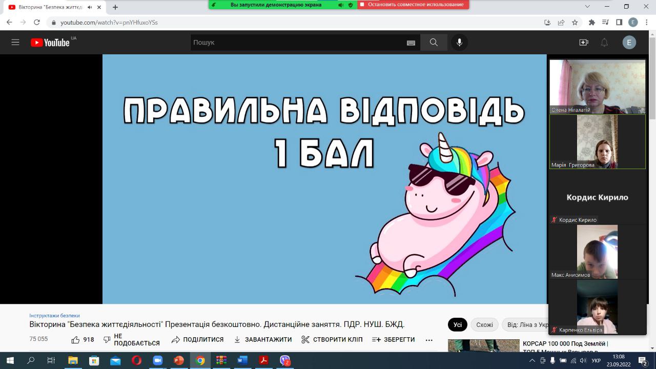The image size is (656, 369).
Task: Open the YouTube account avatar E
Action: [629, 43]
